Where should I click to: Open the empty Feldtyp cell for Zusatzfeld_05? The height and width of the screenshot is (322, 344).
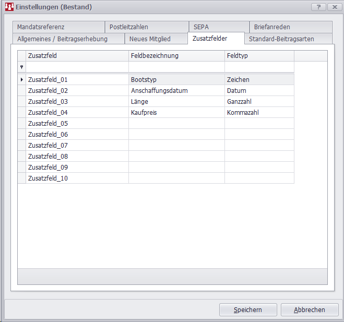(x=259, y=124)
